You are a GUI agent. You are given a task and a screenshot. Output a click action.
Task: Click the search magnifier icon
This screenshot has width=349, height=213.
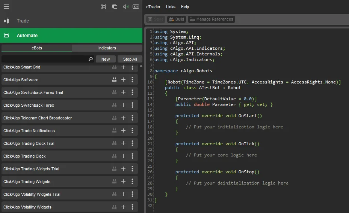[91, 59]
